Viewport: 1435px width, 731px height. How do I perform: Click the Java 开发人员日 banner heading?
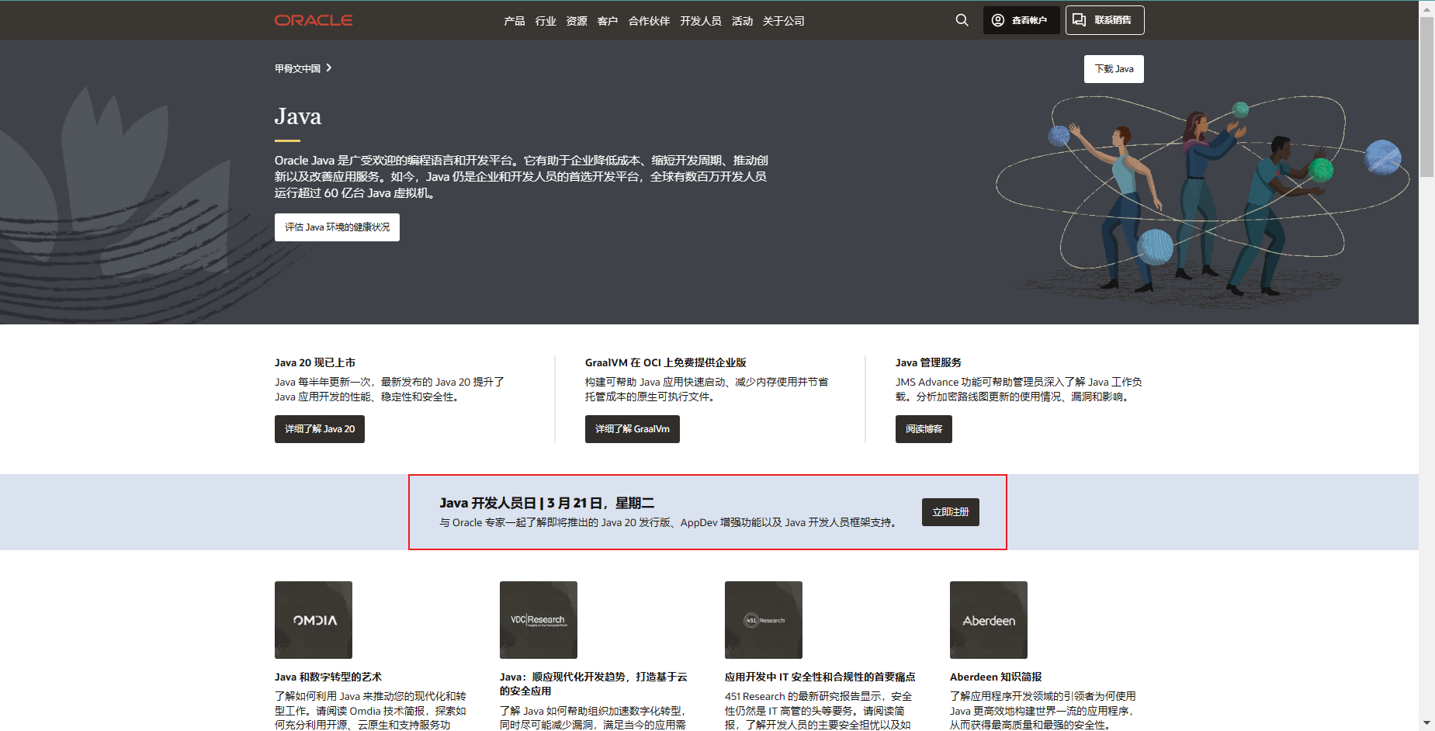click(547, 503)
